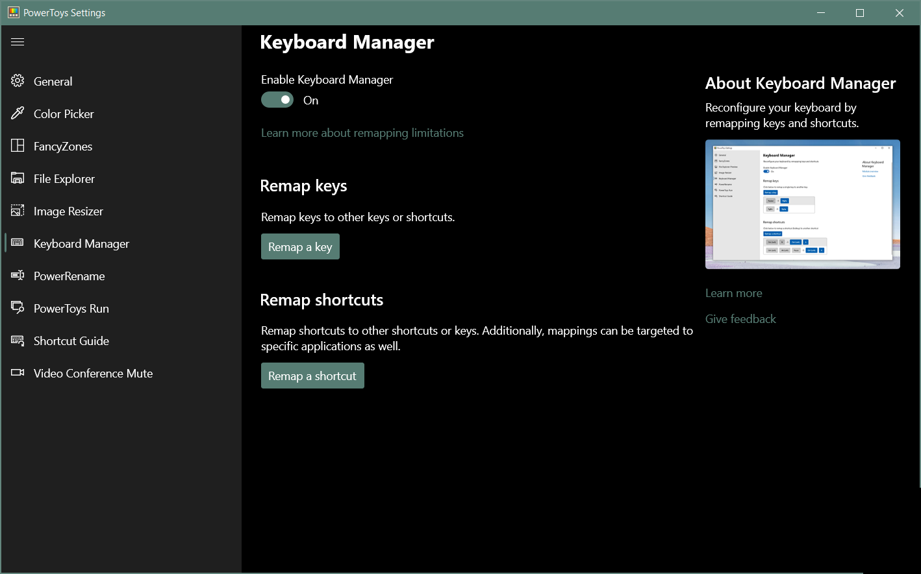
Task: Click the Shortcut Guide keyboard icon
Action: pyautogui.click(x=18, y=341)
